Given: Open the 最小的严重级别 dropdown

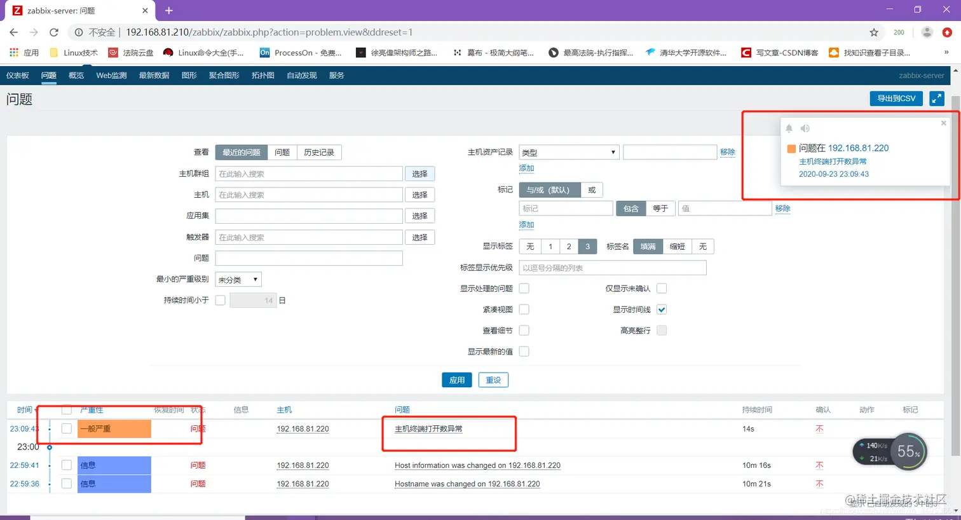Looking at the screenshot, I should 238,280.
